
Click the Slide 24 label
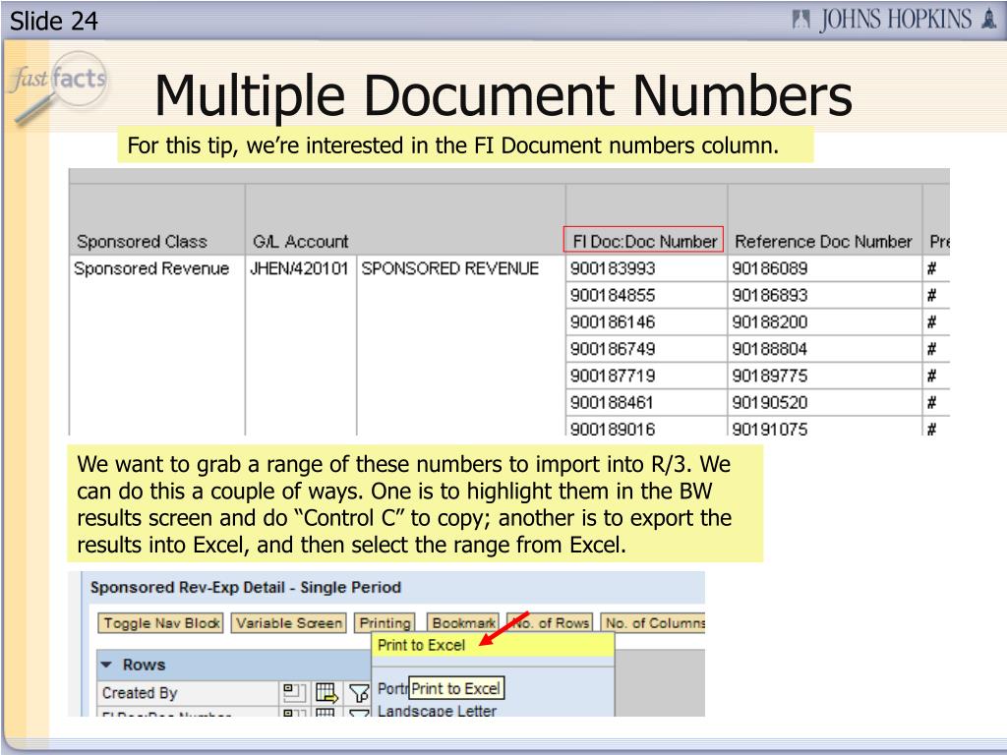[54, 22]
